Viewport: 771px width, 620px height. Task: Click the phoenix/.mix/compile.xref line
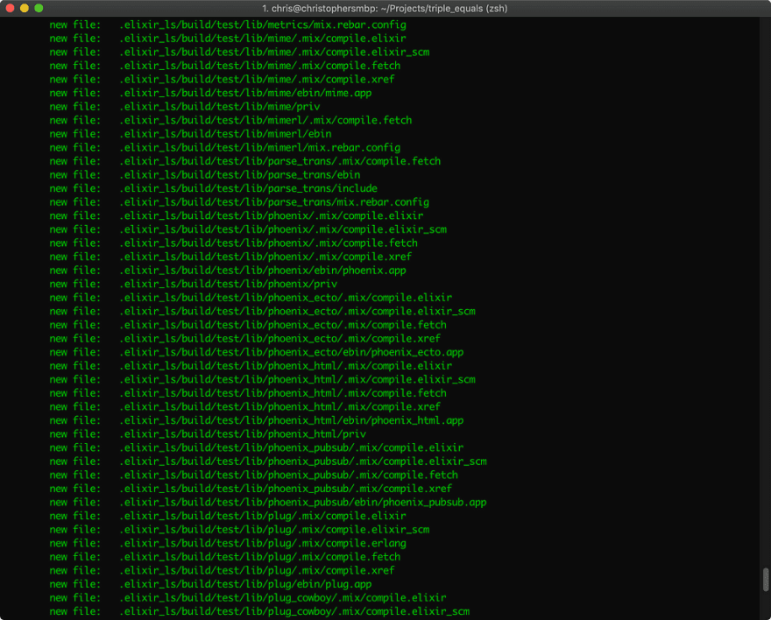(x=230, y=257)
